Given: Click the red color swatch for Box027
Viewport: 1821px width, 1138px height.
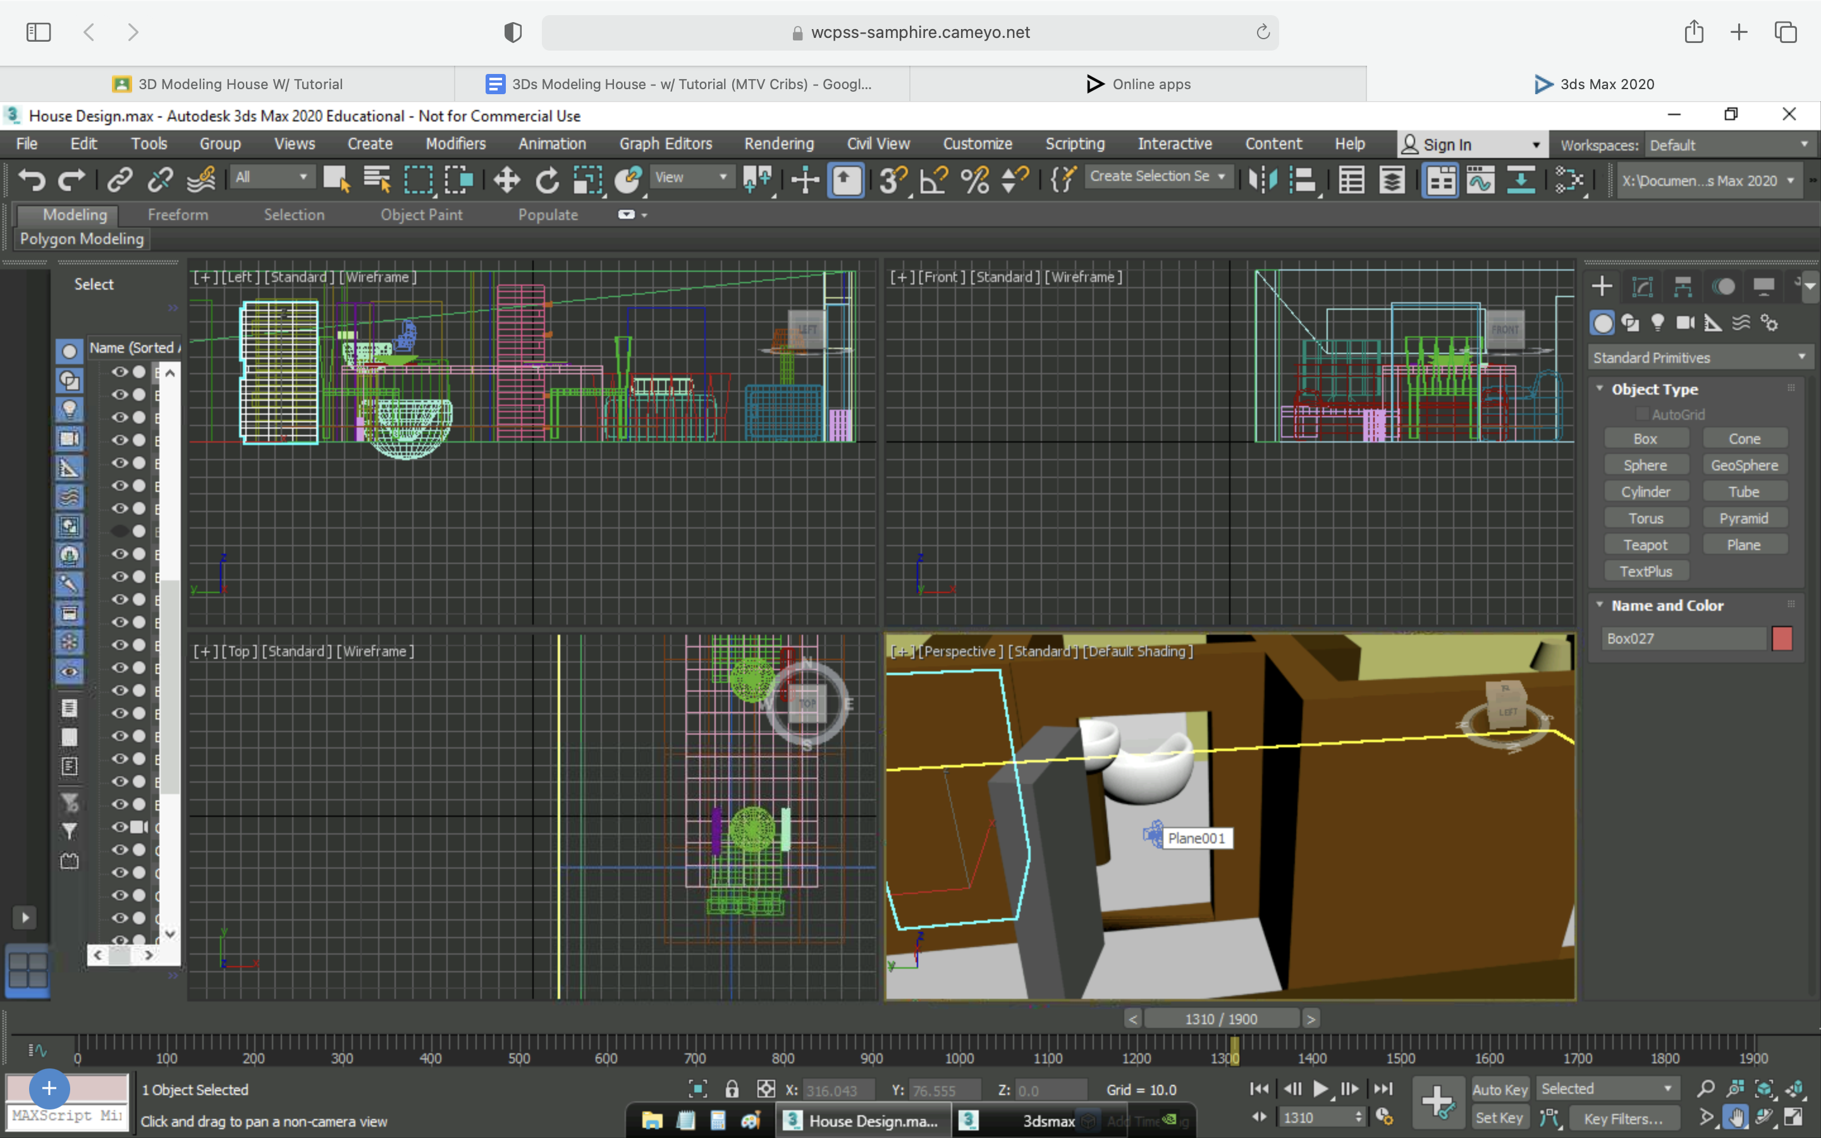Looking at the screenshot, I should click(x=1782, y=639).
